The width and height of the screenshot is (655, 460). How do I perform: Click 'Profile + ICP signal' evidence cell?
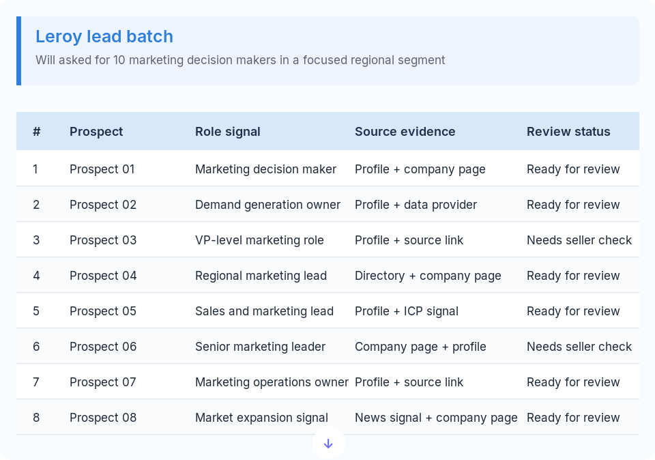[407, 311]
